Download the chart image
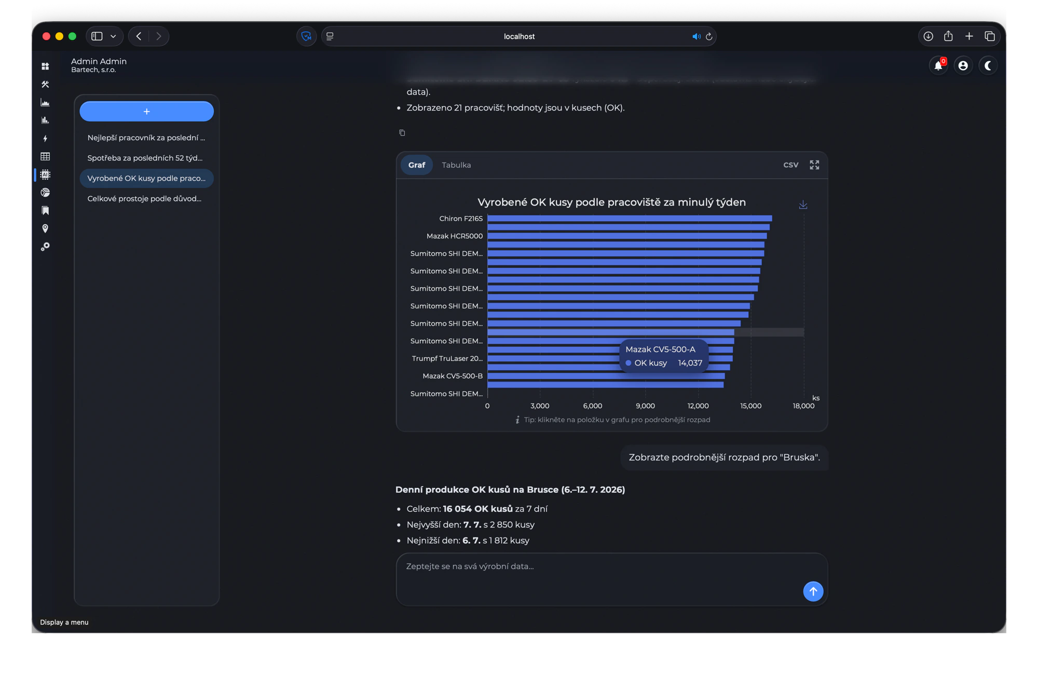The image size is (1038, 675). 803,205
